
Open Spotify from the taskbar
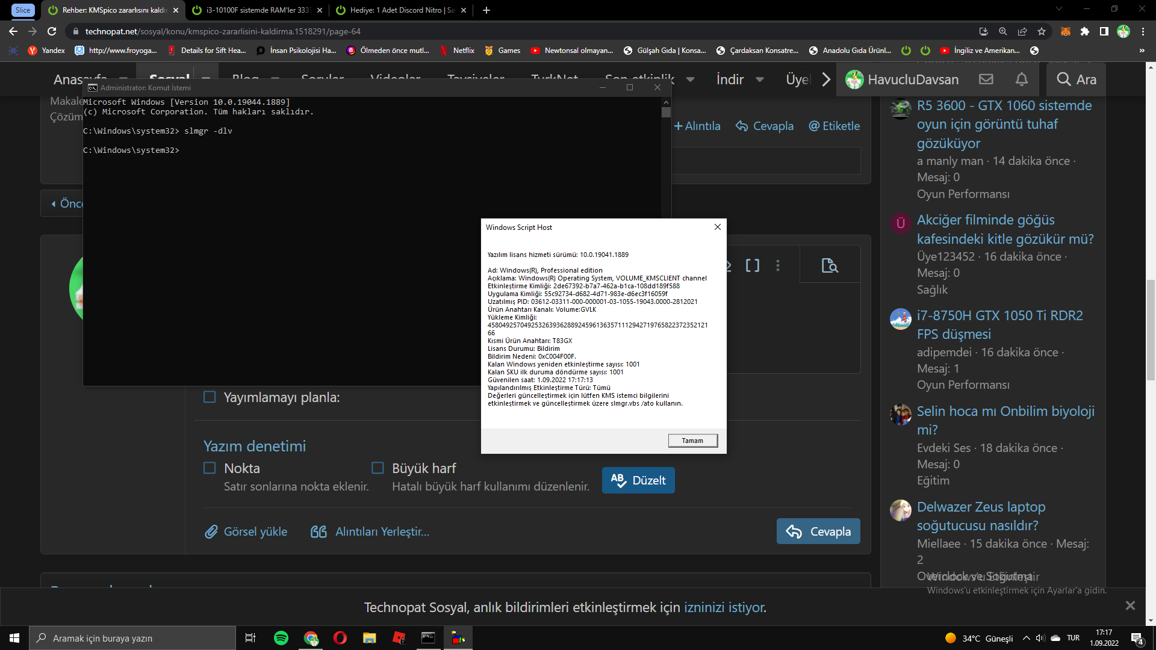(x=281, y=638)
